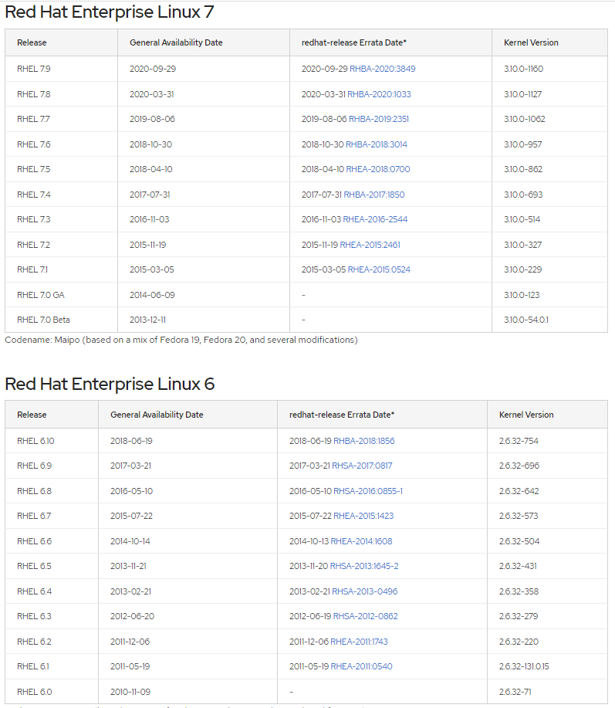Click the Red Hat Enterprise Linux 6 heading
Viewport: 615px width, 708px height.
(x=110, y=384)
